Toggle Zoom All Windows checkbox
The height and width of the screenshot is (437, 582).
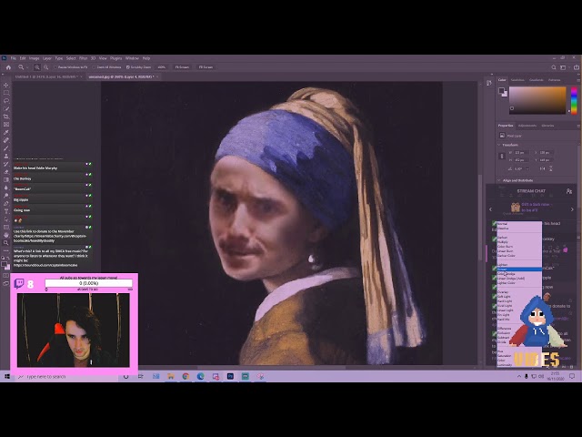click(x=94, y=67)
